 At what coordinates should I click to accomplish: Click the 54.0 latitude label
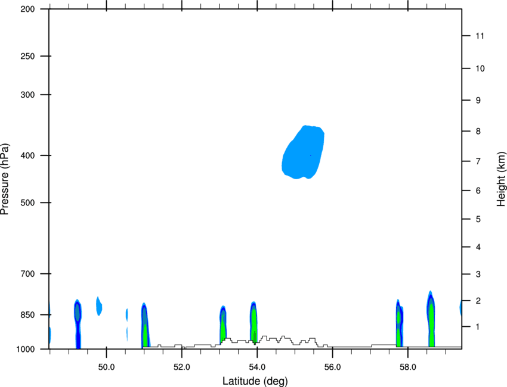coord(257,367)
